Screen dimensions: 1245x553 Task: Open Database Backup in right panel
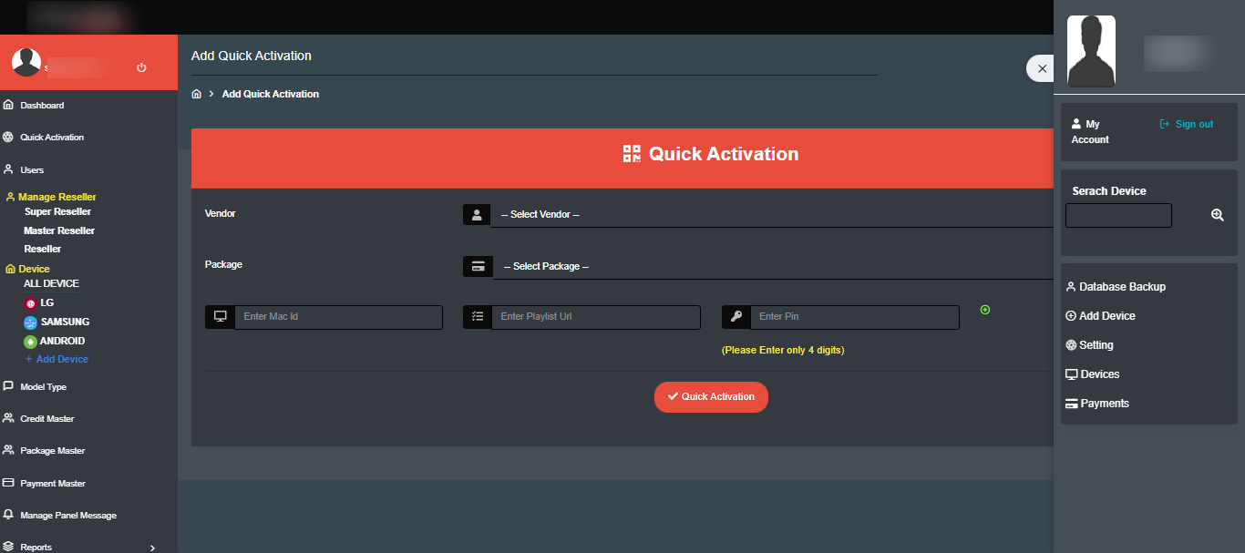tap(1121, 287)
